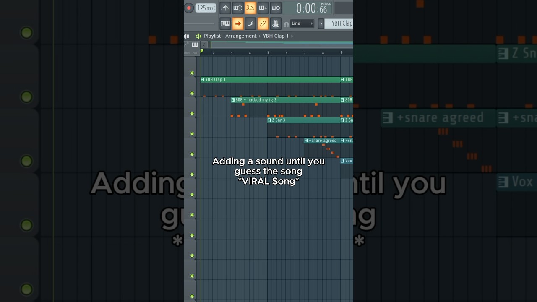Viewport: 537px width, 302px height.
Task: Click the YBH Clap 1 breadcrumb
Action: (276, 36)
